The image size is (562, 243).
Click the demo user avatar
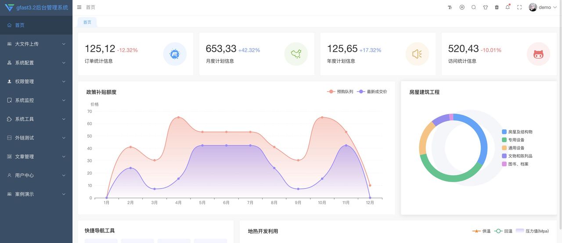tap(533, 7)
